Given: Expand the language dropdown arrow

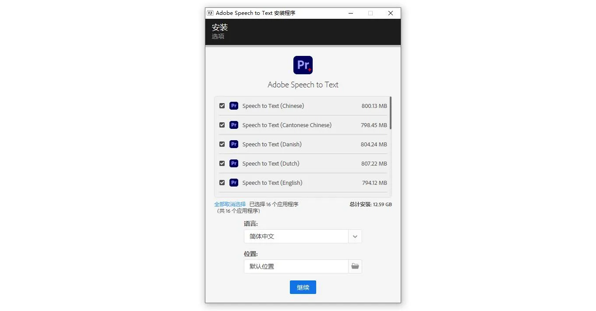Looking at the screenshot, I should (x=355, y=236).
